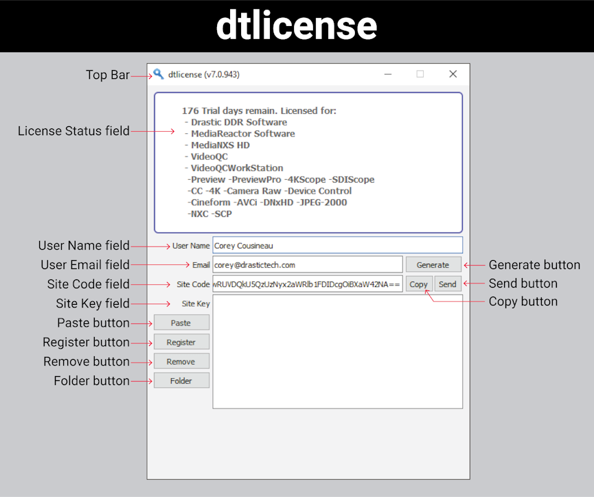
Task: Maximize the dtlicense window
Action: click(x=420, y=74)
